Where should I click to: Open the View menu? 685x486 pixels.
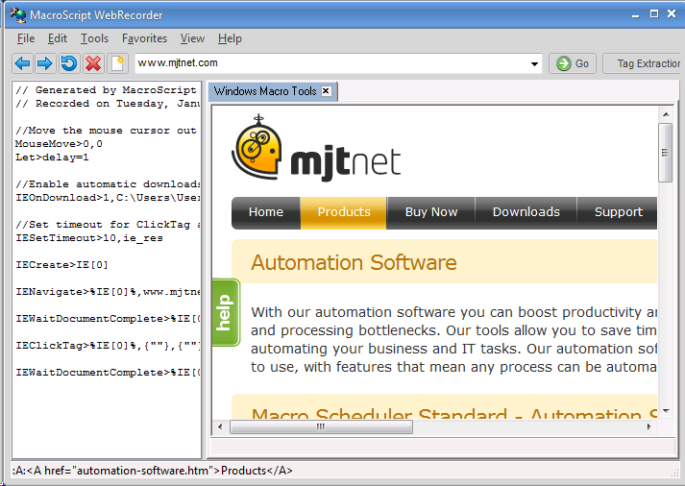(192, 38)
